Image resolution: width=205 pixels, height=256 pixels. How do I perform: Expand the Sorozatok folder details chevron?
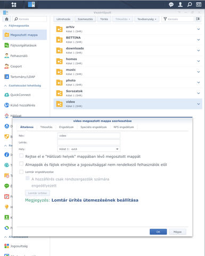[x=199, y=93]
